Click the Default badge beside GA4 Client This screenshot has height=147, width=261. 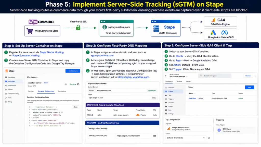coord(201,99)
